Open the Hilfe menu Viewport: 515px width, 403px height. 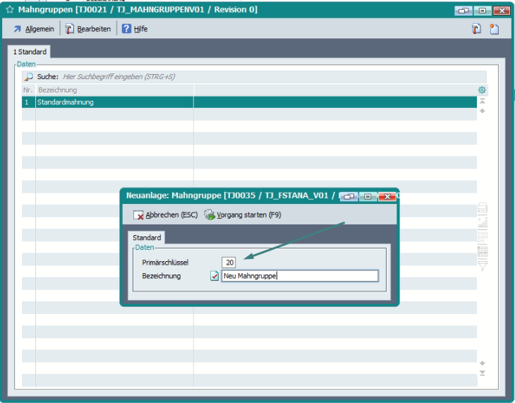[x=134, y=29]
